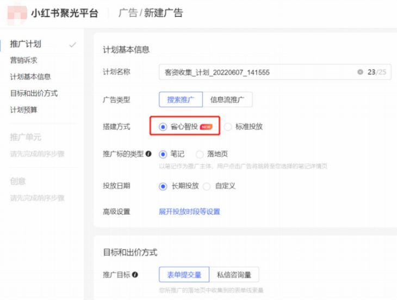Select the 省心智投 radio option
Screen dimensions: 397x300
coord(163,127)
